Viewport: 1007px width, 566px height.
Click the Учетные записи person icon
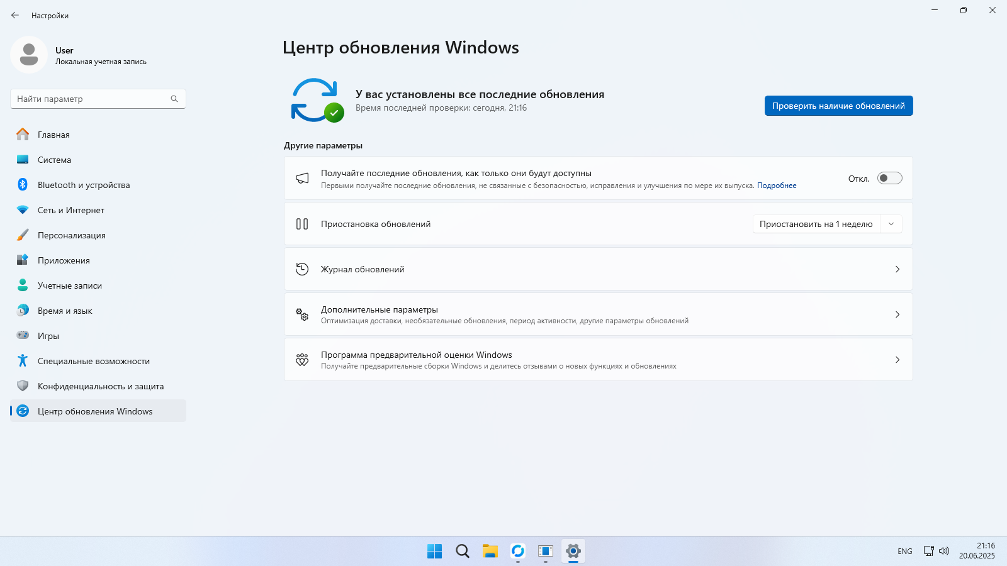pos(23,286)
